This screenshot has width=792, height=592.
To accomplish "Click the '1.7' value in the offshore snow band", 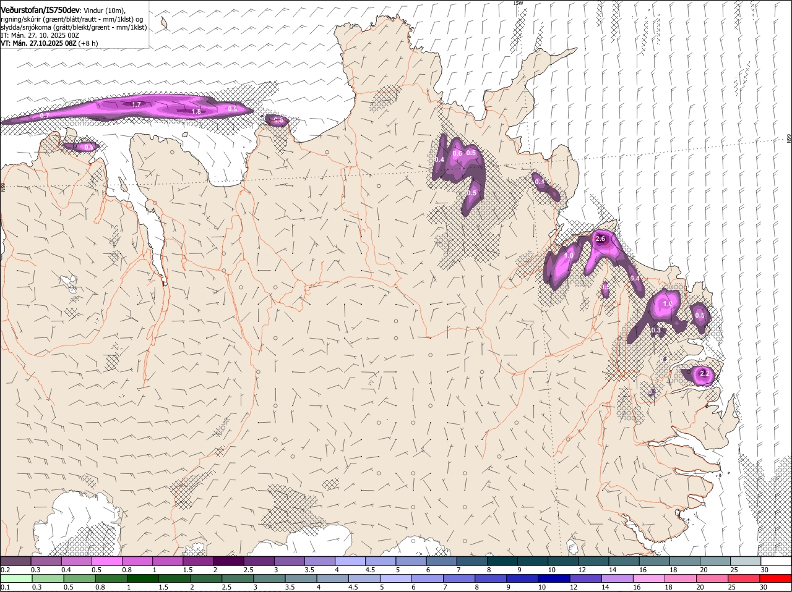I will 137,104.
